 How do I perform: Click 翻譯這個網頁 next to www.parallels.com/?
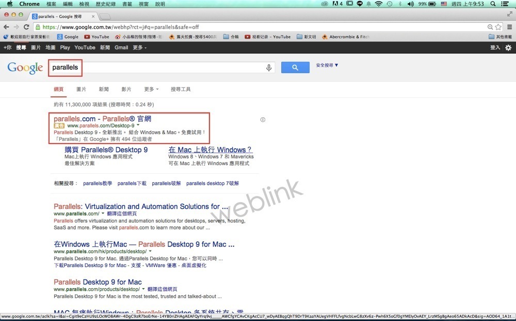(122, 213)
